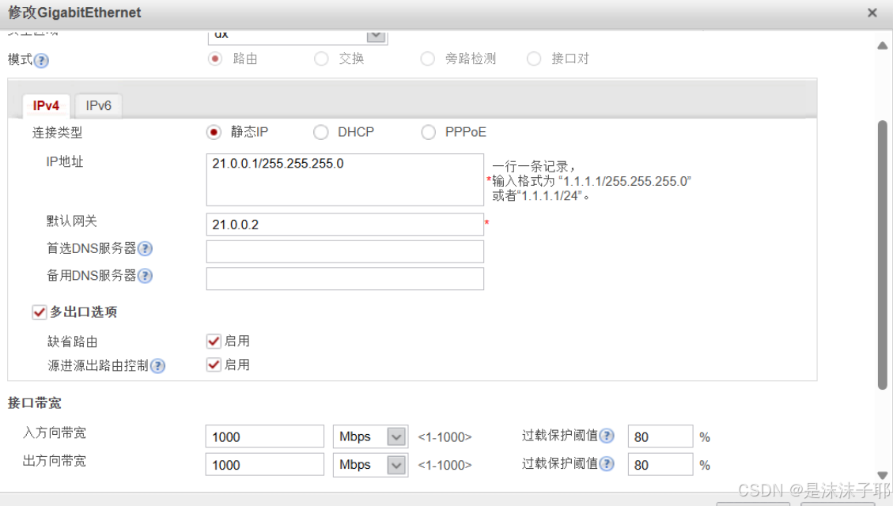Close the 修改GigabitEthernet dialog
This screenshot has width=893, height=506.
pos(872,13)
